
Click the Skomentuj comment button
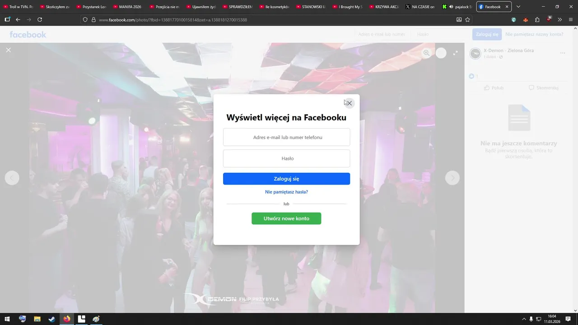pos(544,88)
